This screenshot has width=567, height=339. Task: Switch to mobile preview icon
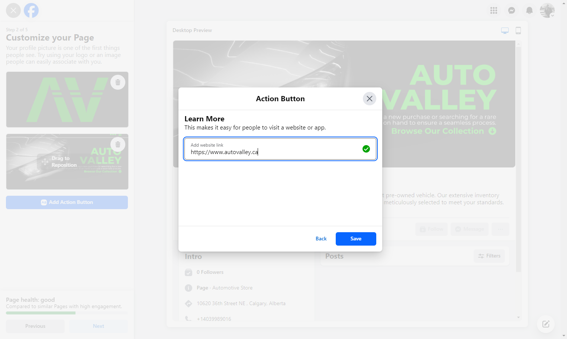pos(518,31)
